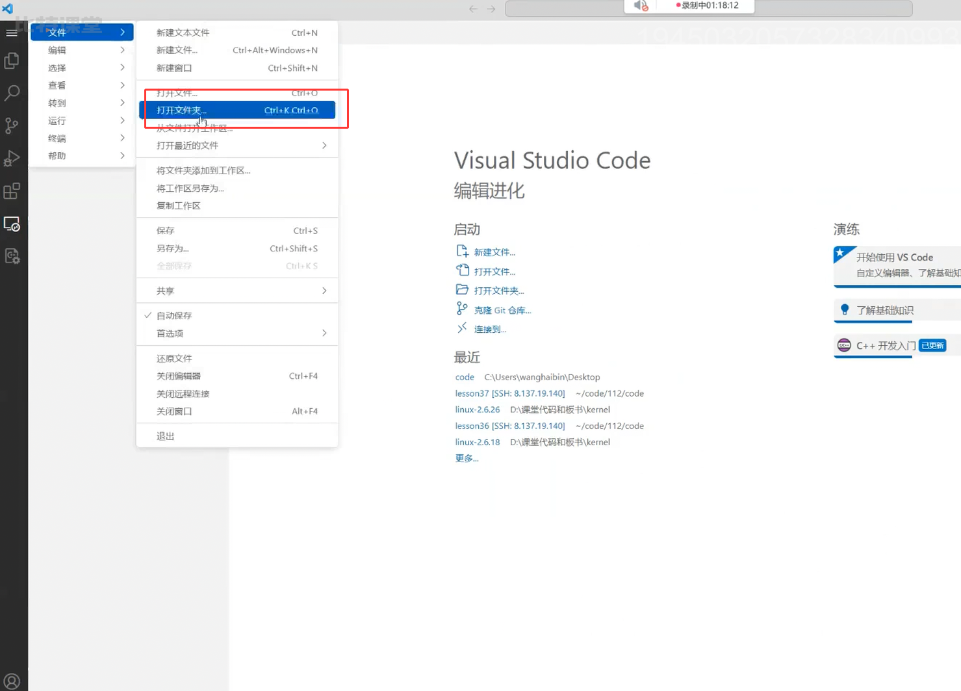Choose 将文件夹添加到工作区... menu entry

coord(237,170)
